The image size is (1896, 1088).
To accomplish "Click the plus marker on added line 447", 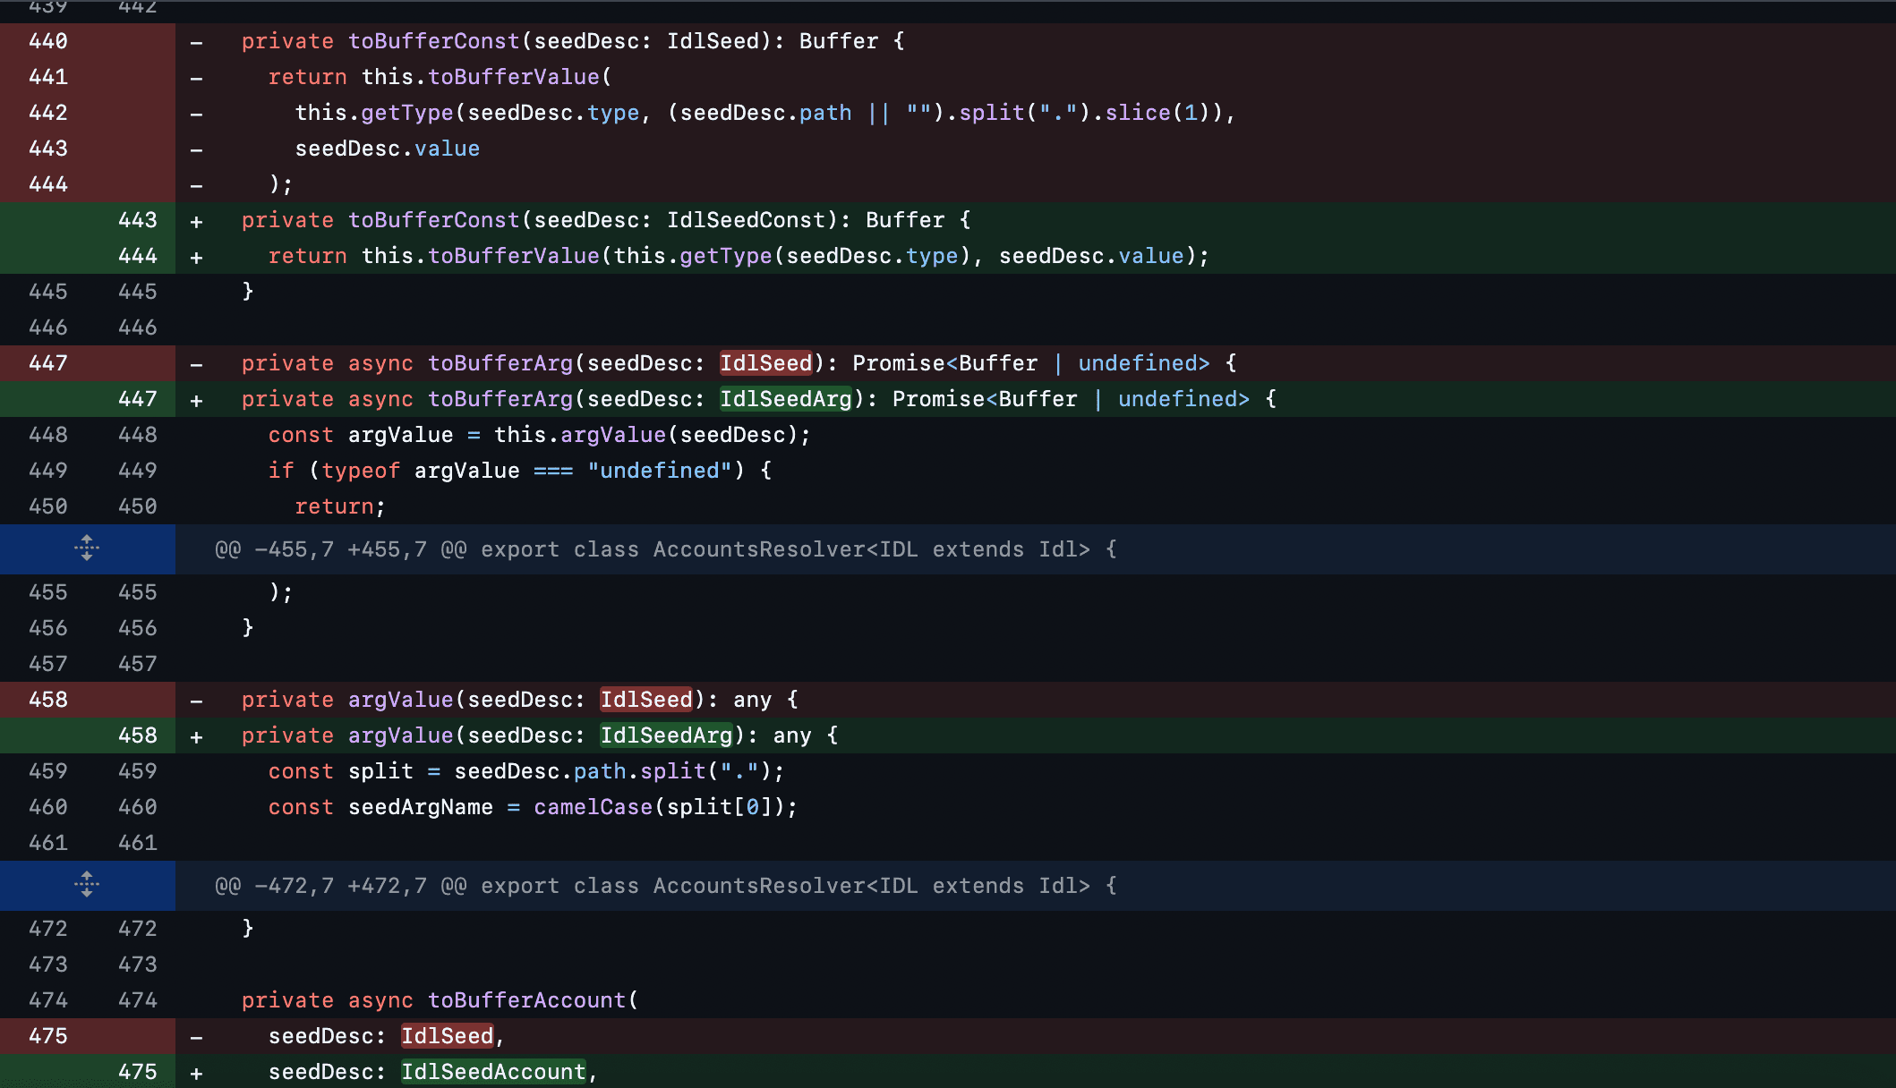I will [196, 401].
